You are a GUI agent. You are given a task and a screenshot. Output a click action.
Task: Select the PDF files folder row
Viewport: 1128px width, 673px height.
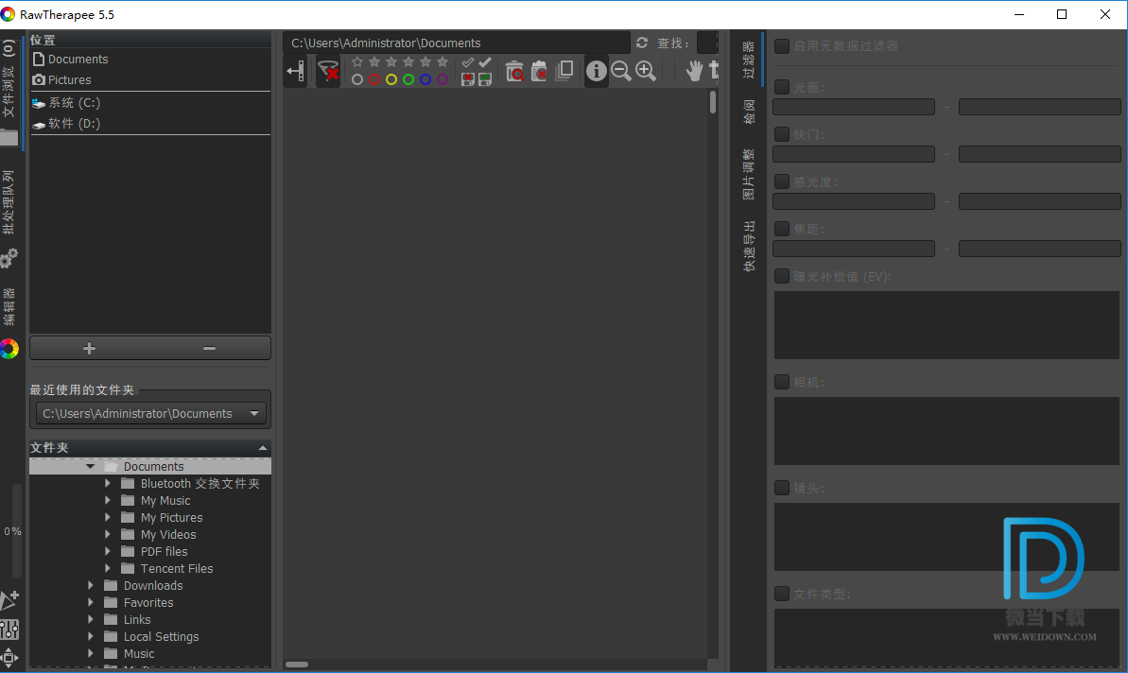click(150, 551)
